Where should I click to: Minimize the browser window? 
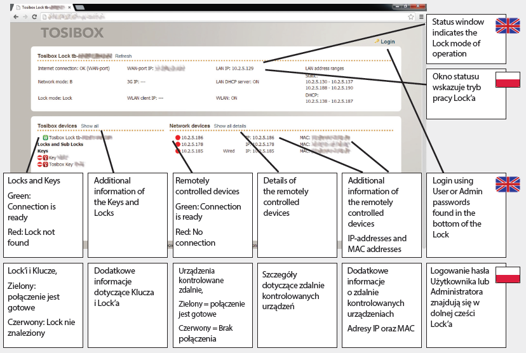[397, 6]
